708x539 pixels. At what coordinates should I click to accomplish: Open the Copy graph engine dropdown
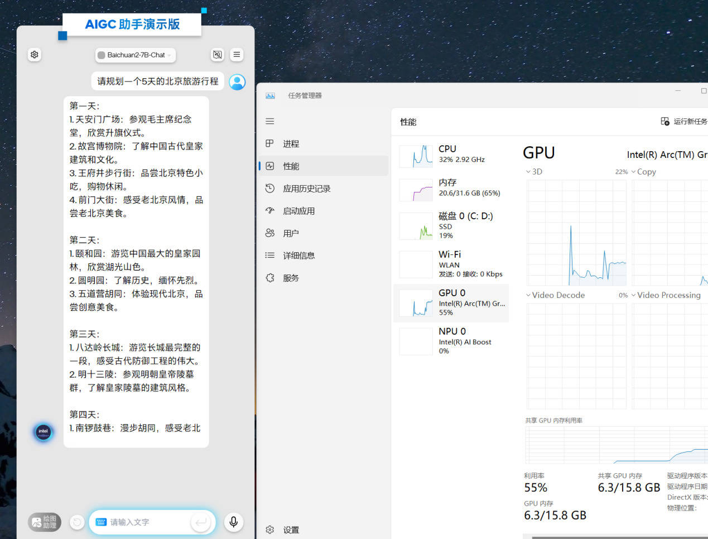tap(643, 172)
